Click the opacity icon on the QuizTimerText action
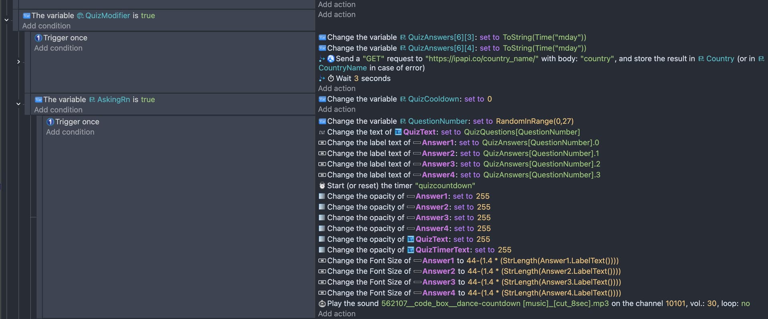768x319 pixels. pyautogui.click(x=322, y=250)
